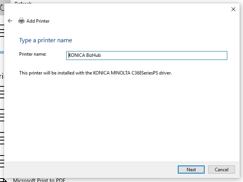Click the back arrow in Add Printer dialog

[10, 21]
